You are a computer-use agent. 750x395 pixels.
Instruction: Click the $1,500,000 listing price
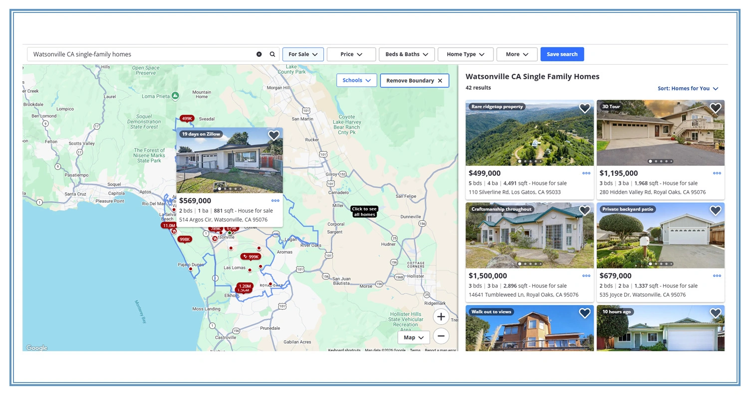pos(488,276)
